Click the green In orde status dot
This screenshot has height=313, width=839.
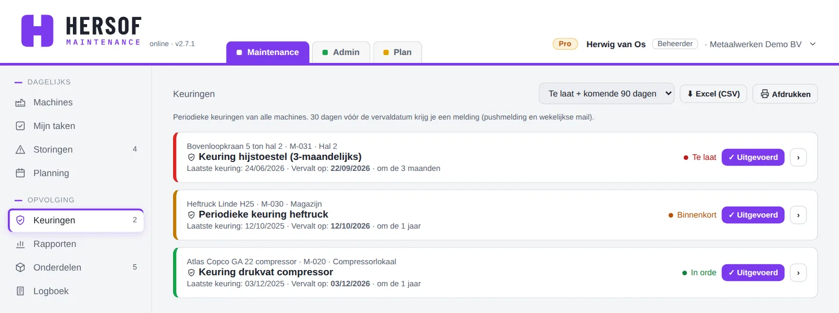684,273
